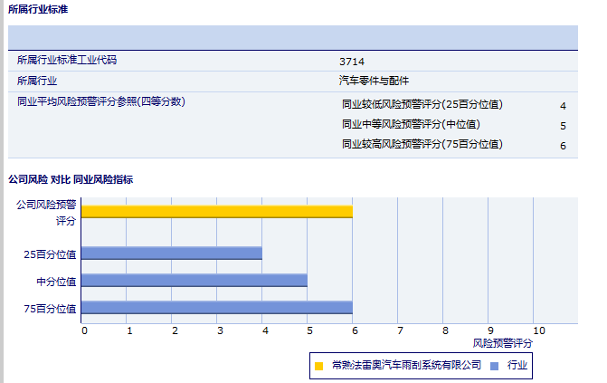
Task: Click the yellow company risk score bar
Action: (217, 212)
